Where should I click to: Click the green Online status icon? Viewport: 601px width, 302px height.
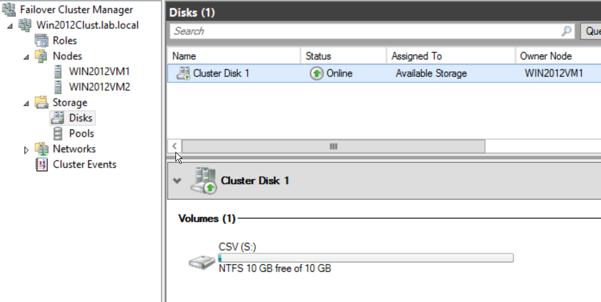[x=317, y=73]
